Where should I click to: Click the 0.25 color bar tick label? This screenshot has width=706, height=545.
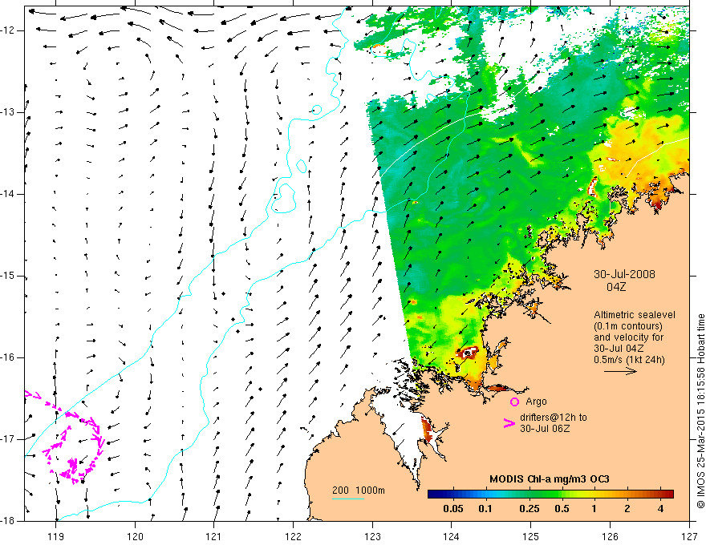[x=529, y=509]
